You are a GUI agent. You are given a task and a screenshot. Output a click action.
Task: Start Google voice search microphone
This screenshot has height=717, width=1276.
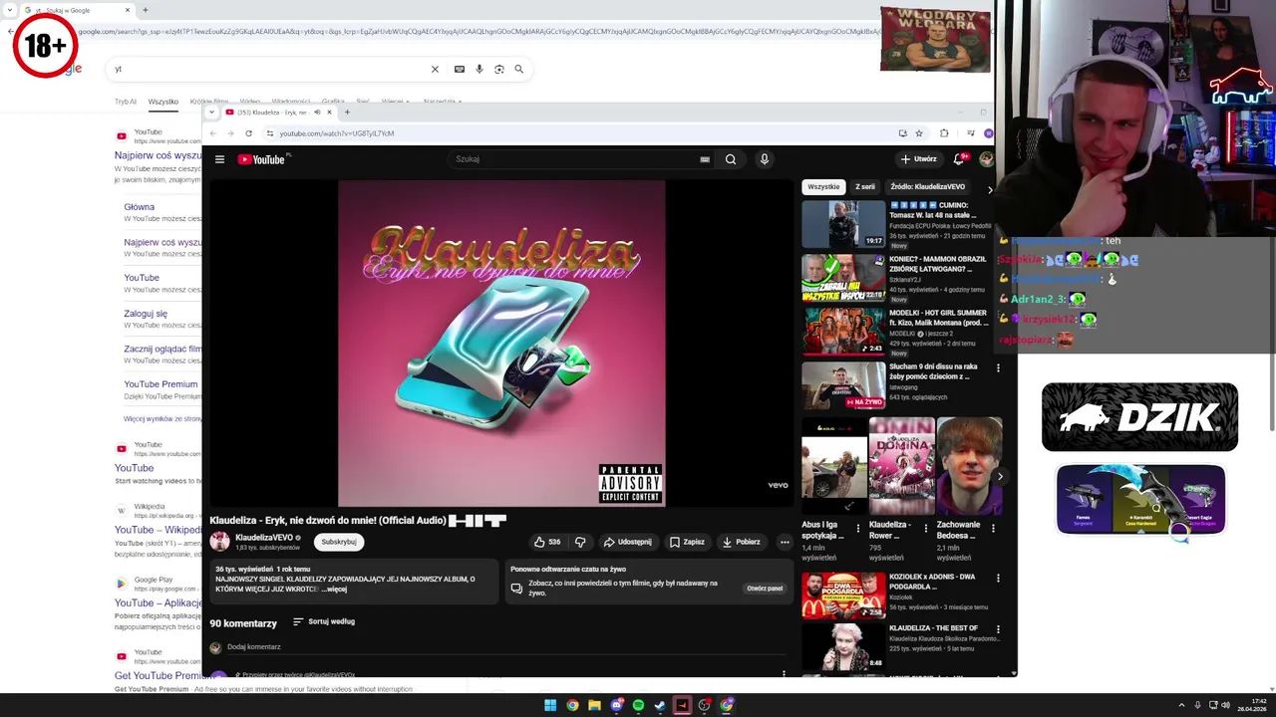coord(479,69)
